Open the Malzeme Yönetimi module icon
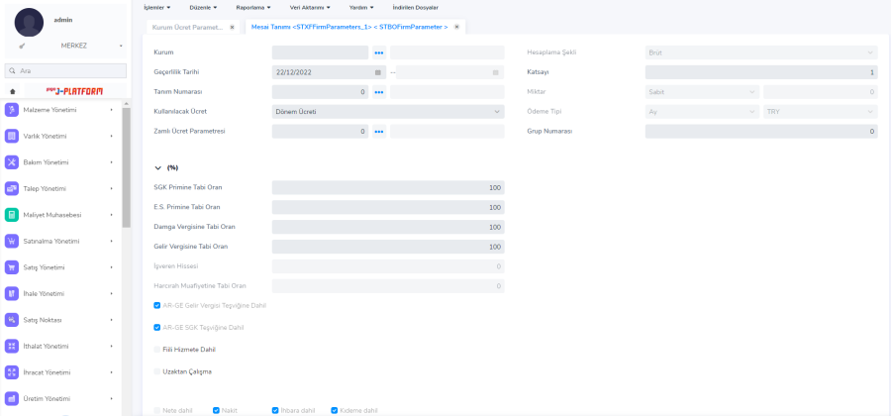 [x=12, y=110]
